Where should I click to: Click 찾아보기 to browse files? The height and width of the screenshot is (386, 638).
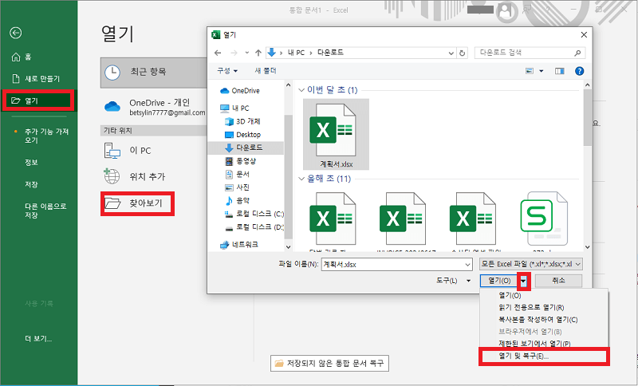point(137,203)
